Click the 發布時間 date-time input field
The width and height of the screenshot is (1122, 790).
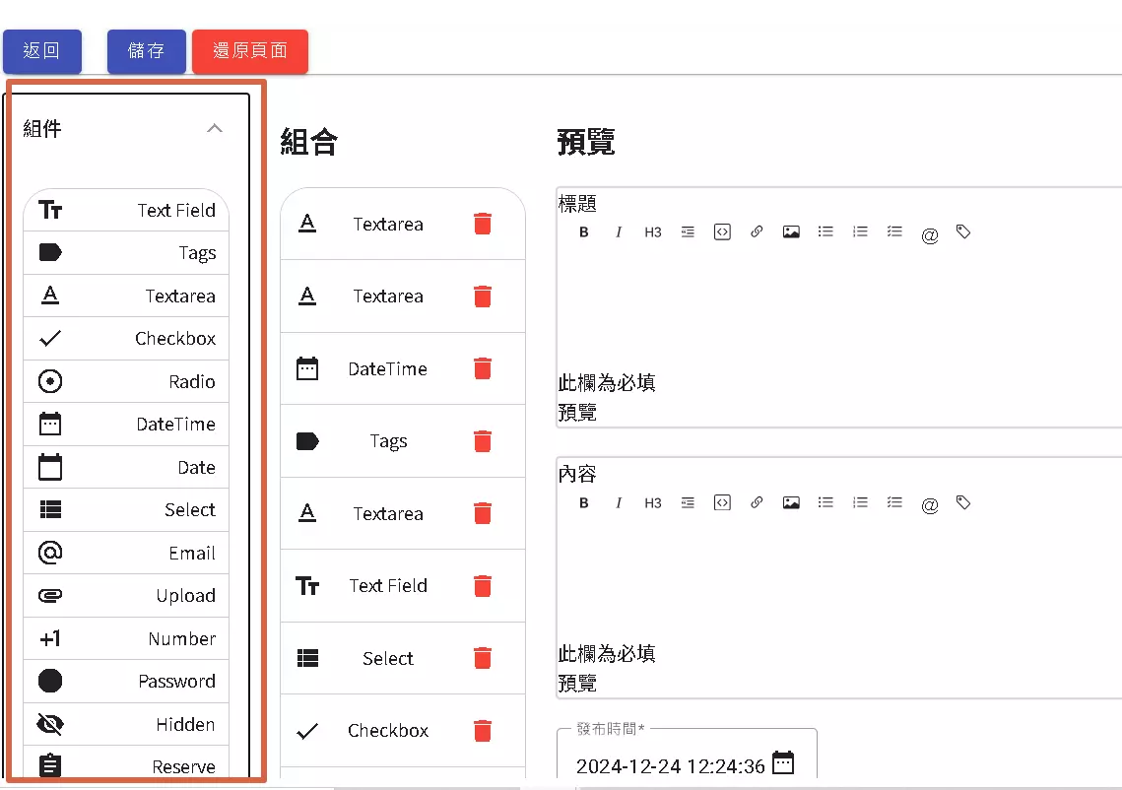[x=670, y=765]
